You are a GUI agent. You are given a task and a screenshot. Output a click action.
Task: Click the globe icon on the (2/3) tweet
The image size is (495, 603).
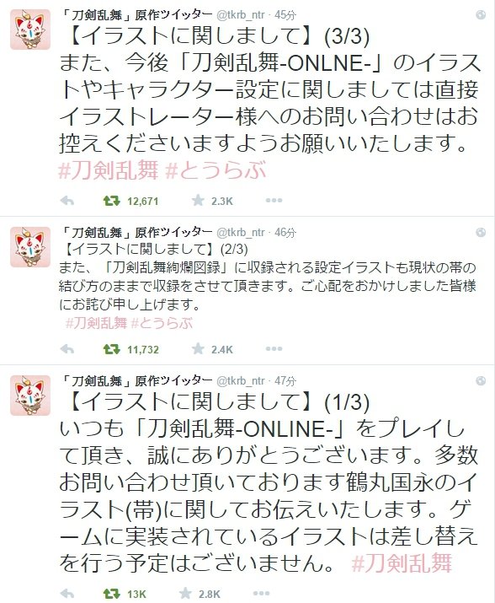481,232
